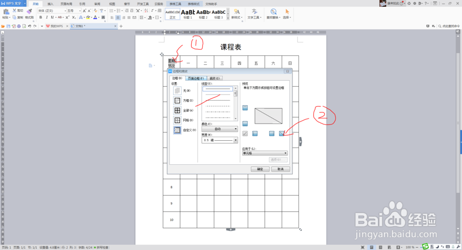This screenshot has height=250, width=462.
Task: Toggle the top border button in preview
Action: pyautogui.click(x=245, y=107)
